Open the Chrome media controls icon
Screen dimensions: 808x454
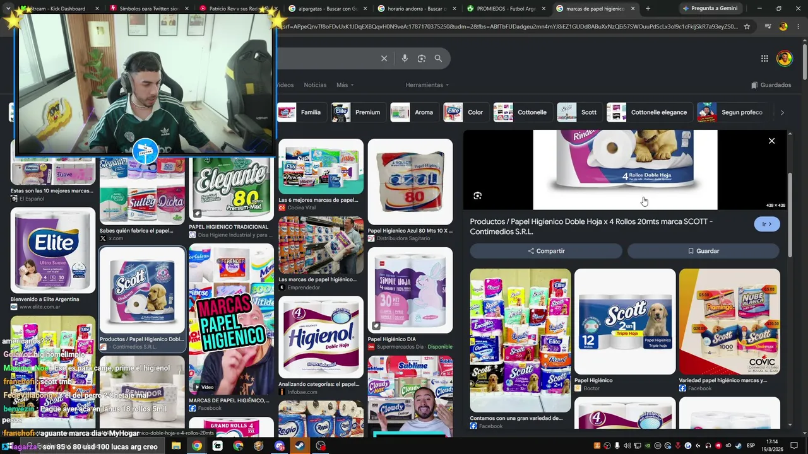pyautogui.click(x=768, y=26)
